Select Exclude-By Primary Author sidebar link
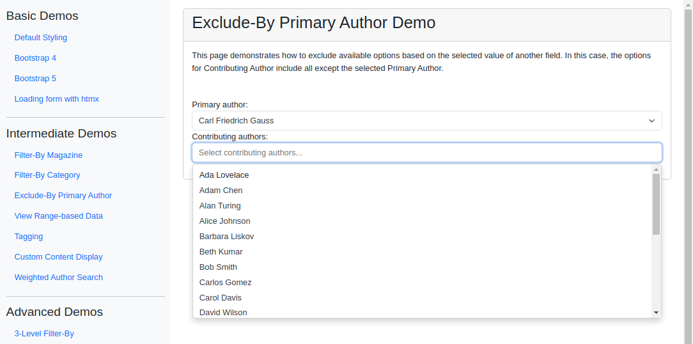The width and height of the screenshot is (693, 344). pos(63,196)
